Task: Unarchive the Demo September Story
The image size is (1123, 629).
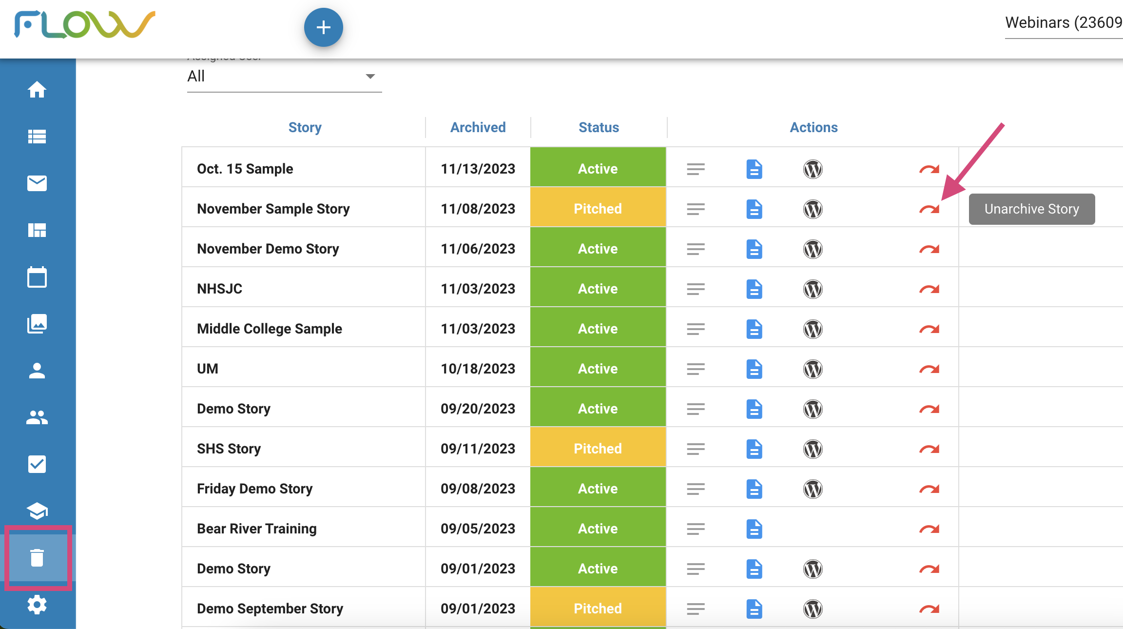Action: point(929,609)
